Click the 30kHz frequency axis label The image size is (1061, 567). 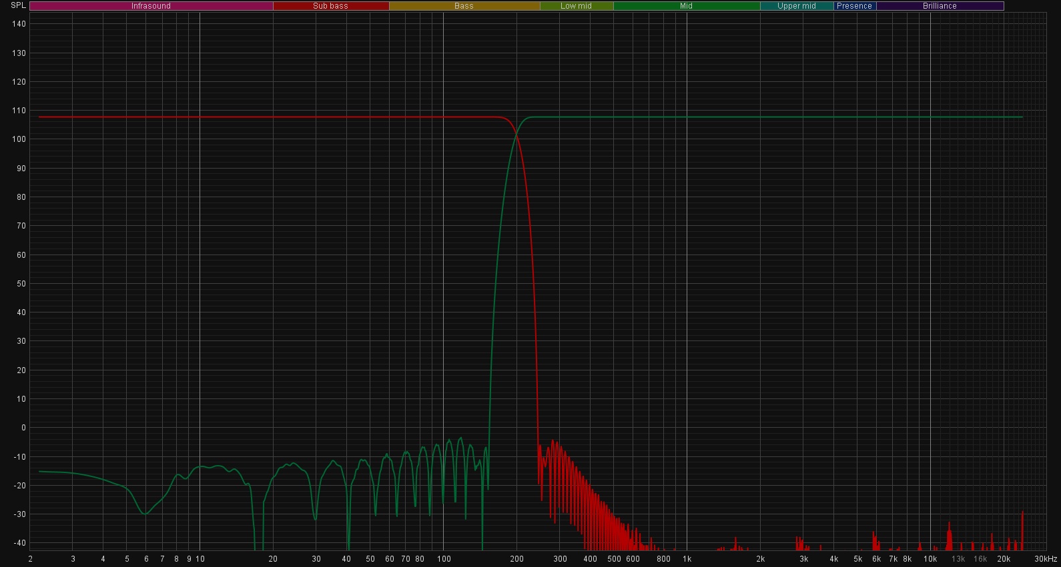tap(1046, 559)
